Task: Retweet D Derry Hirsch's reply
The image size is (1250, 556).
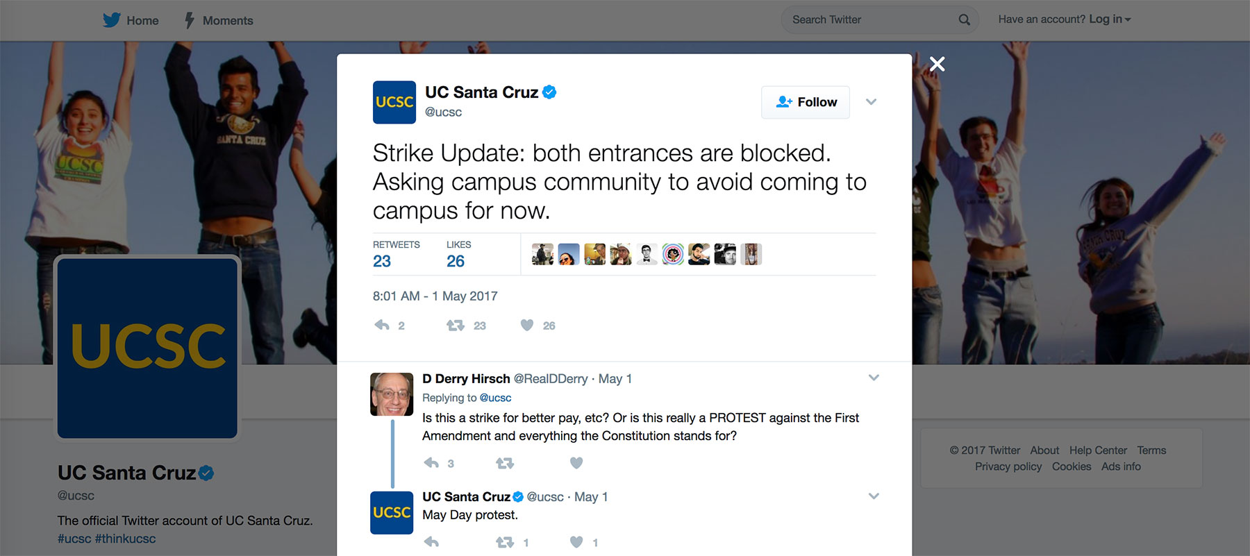Action: pyautogui.click(x=505, y=463)
